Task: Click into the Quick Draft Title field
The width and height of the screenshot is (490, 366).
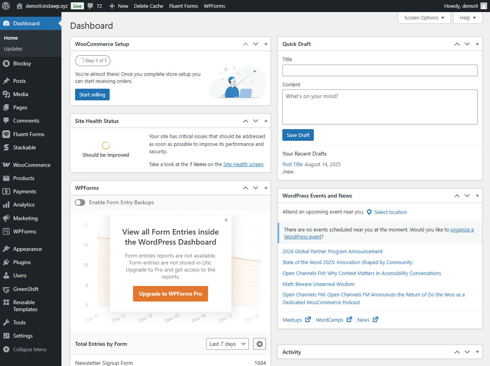Action: pos(380,70)
